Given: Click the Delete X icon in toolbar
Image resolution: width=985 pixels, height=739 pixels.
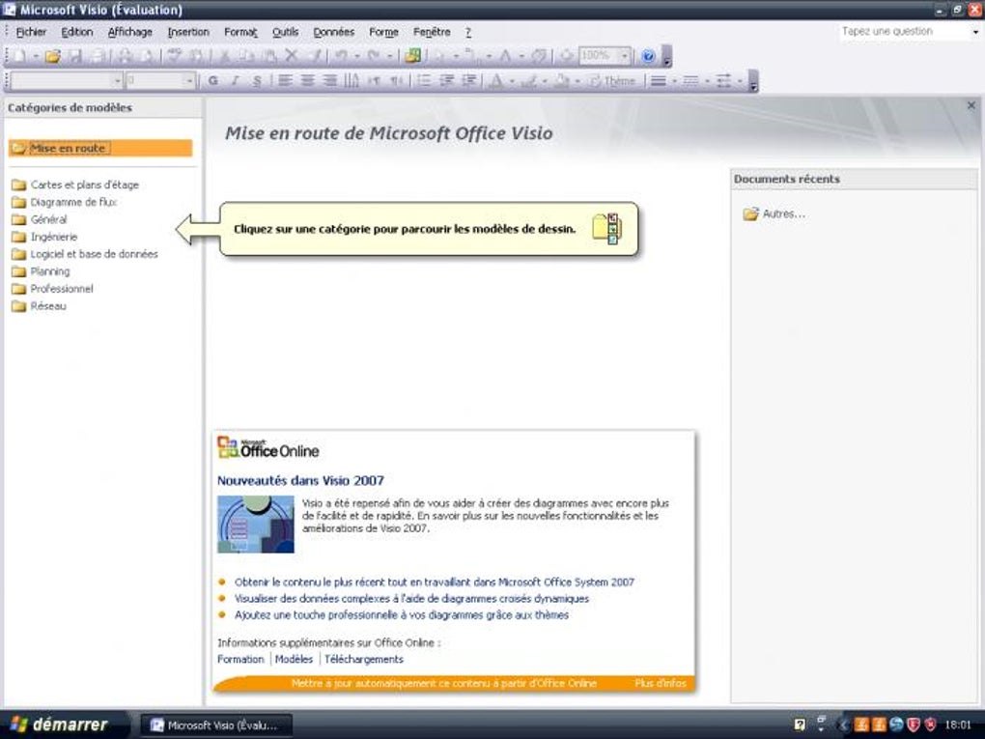Looking at the screenshot, I should [x=291, y=56].
